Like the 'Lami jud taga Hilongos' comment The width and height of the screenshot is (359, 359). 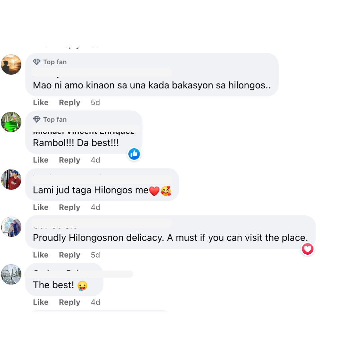41,207
